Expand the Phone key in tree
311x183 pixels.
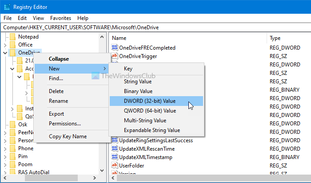pos(5,148)
